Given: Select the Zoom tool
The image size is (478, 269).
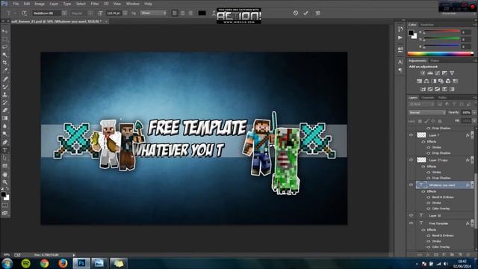Looking at the screenshot, I should [5, 182].
